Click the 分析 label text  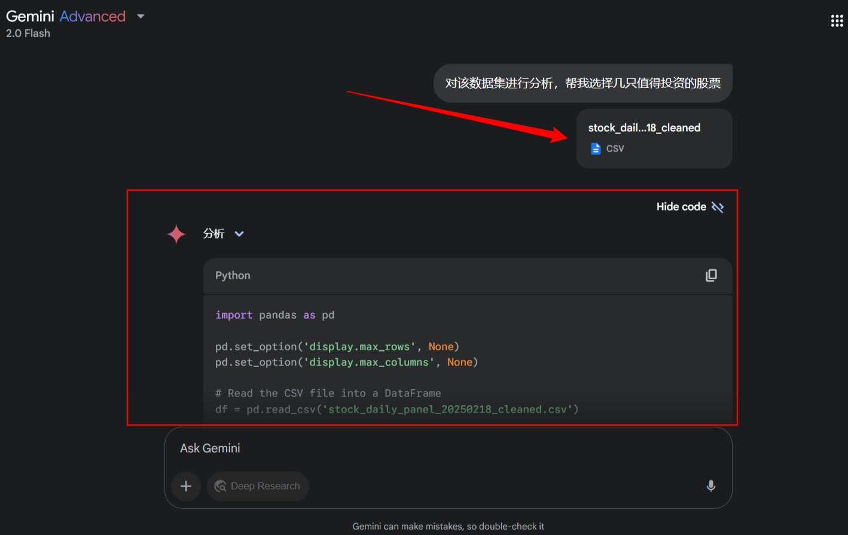click(213, 234)
